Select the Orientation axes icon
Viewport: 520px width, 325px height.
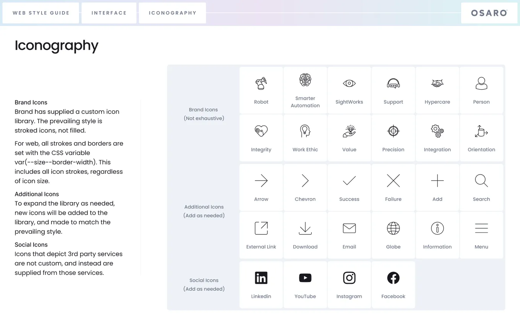[481, 131]
